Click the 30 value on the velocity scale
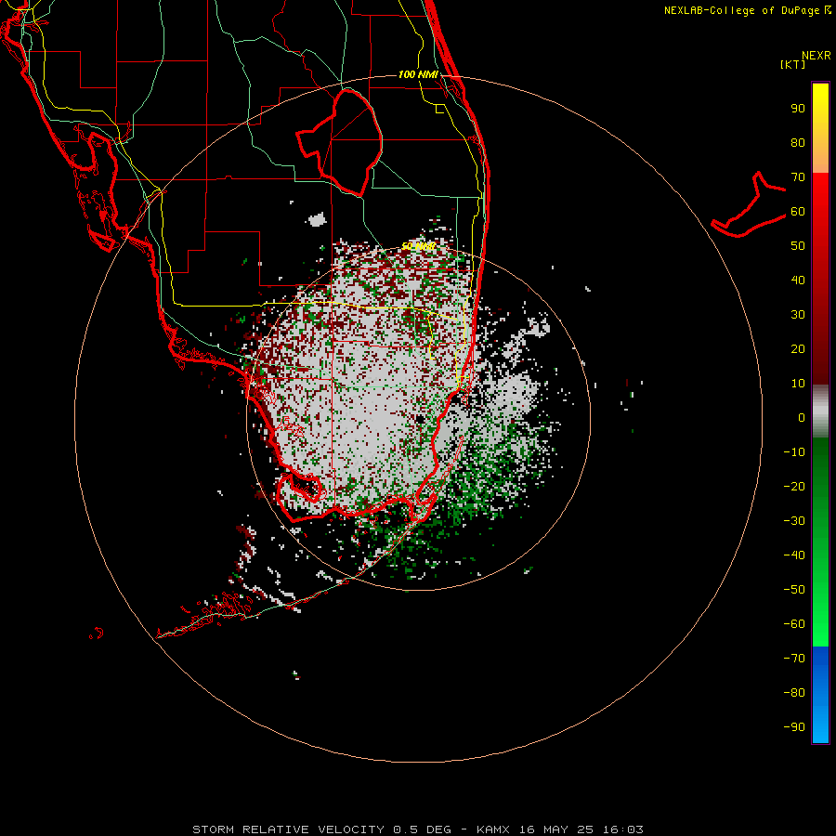The width and height of the screenshot is (836, 836). 798,315
